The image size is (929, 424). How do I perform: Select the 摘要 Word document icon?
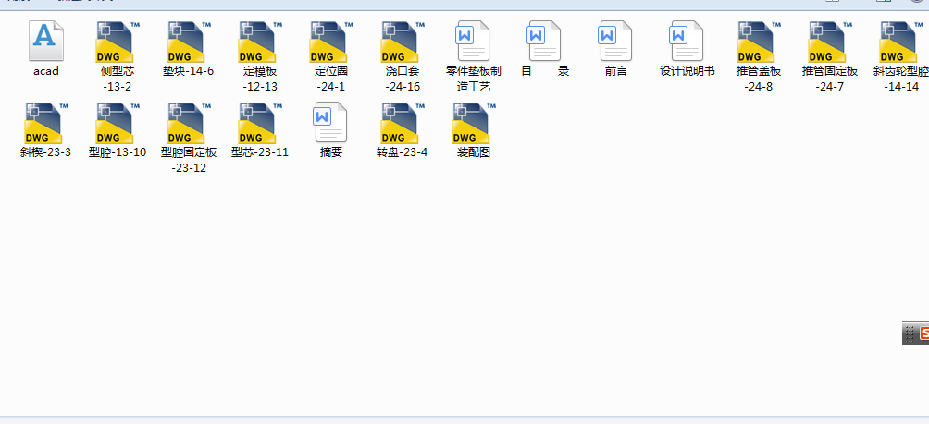tap(330, 123)
